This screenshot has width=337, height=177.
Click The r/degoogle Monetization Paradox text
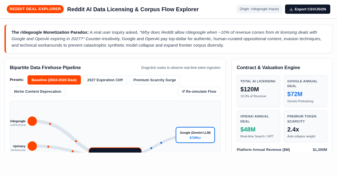50,32
